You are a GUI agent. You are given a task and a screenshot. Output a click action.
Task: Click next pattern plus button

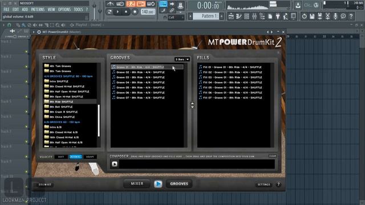point(222,16)
